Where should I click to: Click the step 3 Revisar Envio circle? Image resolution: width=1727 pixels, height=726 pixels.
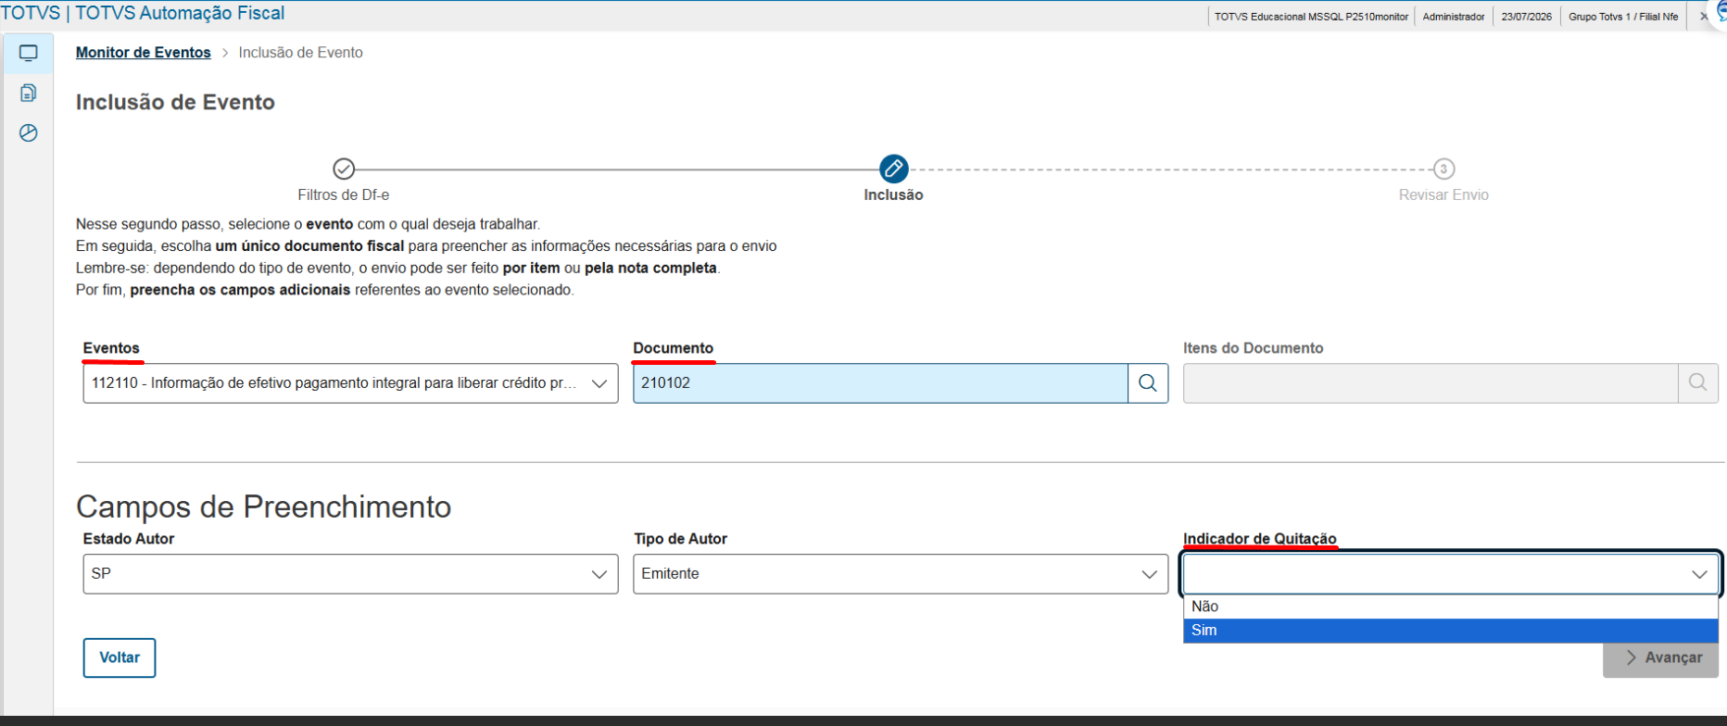coord(1443,169)
